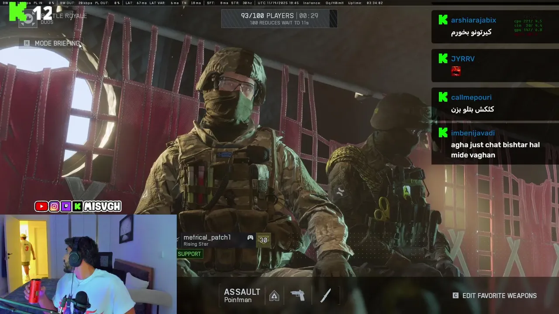Click the 'Uptime: 03:34:02' status entry
The width and height of the screenshot is (559, 314).
[366, 3]
